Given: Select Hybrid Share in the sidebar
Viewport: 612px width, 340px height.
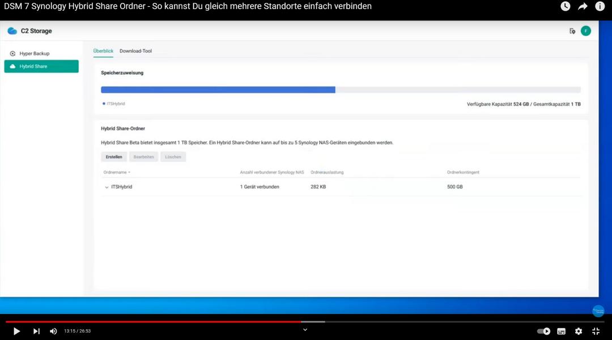Looking at the screenshot, I should click(x=41, y=66).
